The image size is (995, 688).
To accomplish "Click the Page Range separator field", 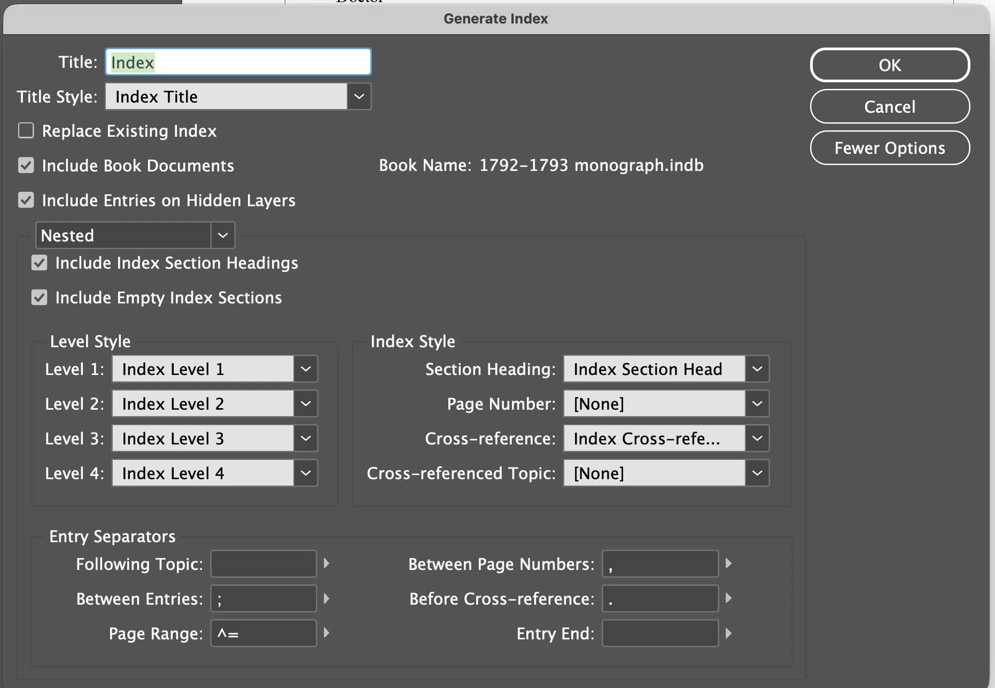I will click(263, 634).
